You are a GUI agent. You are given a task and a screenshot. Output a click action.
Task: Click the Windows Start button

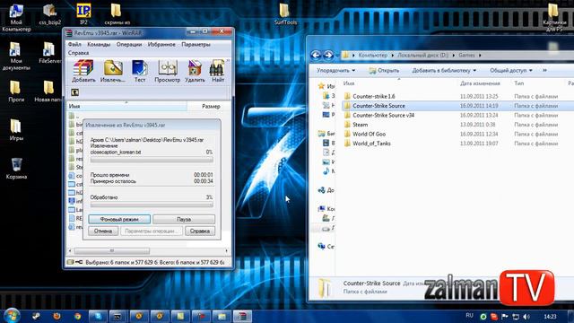click(12, 316)
